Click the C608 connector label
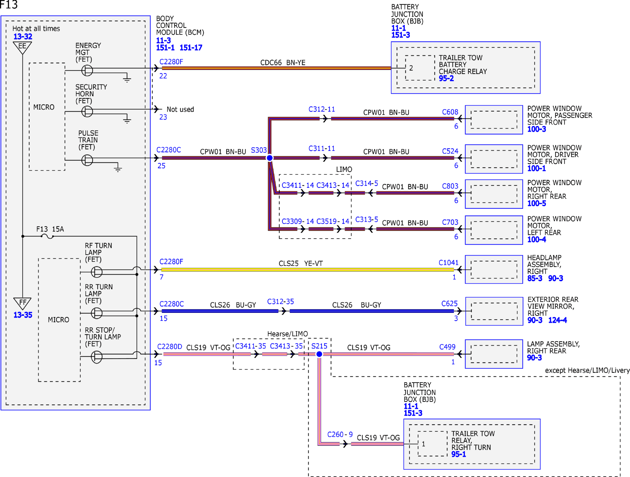This screenshot has width=630, height=477. (450, 112)
